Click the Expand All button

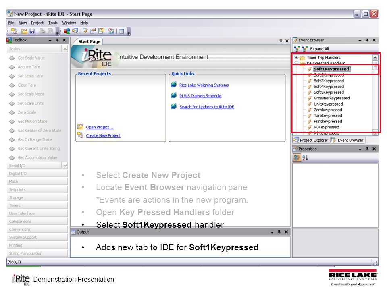(319, 49)
